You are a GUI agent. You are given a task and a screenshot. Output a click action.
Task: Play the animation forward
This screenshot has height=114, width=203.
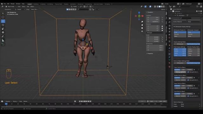click(86, 101)
